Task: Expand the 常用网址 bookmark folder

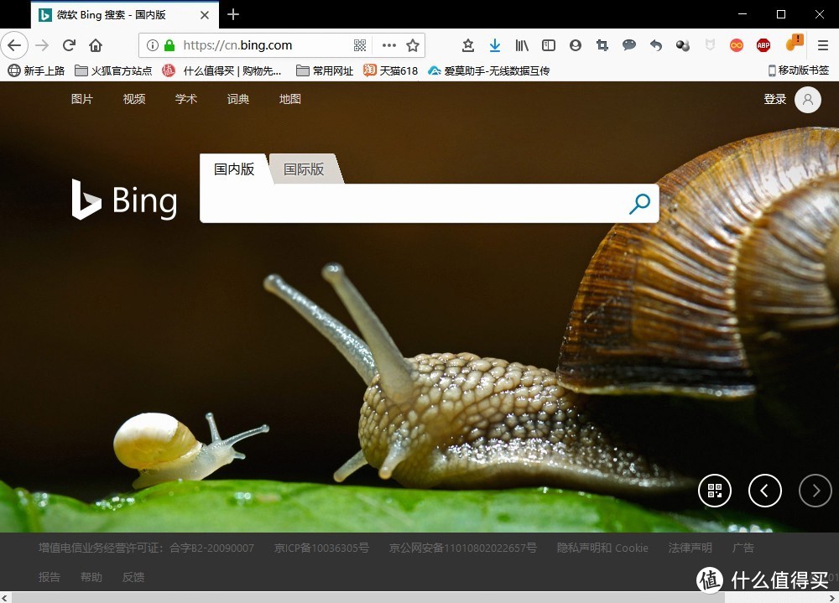Action: click(325, 70)
